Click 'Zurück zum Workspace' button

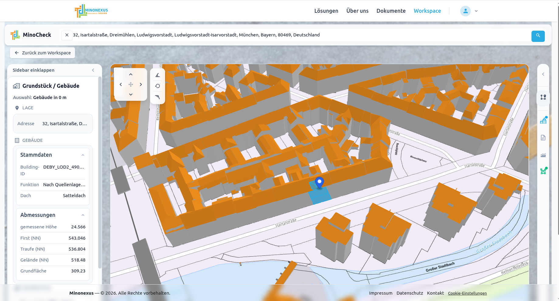42,53
